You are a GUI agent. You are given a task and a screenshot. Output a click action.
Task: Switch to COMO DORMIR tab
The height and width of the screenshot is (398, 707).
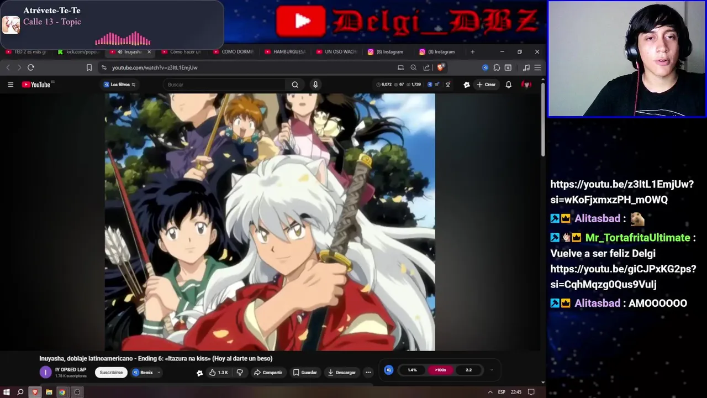tap(233, 51)
